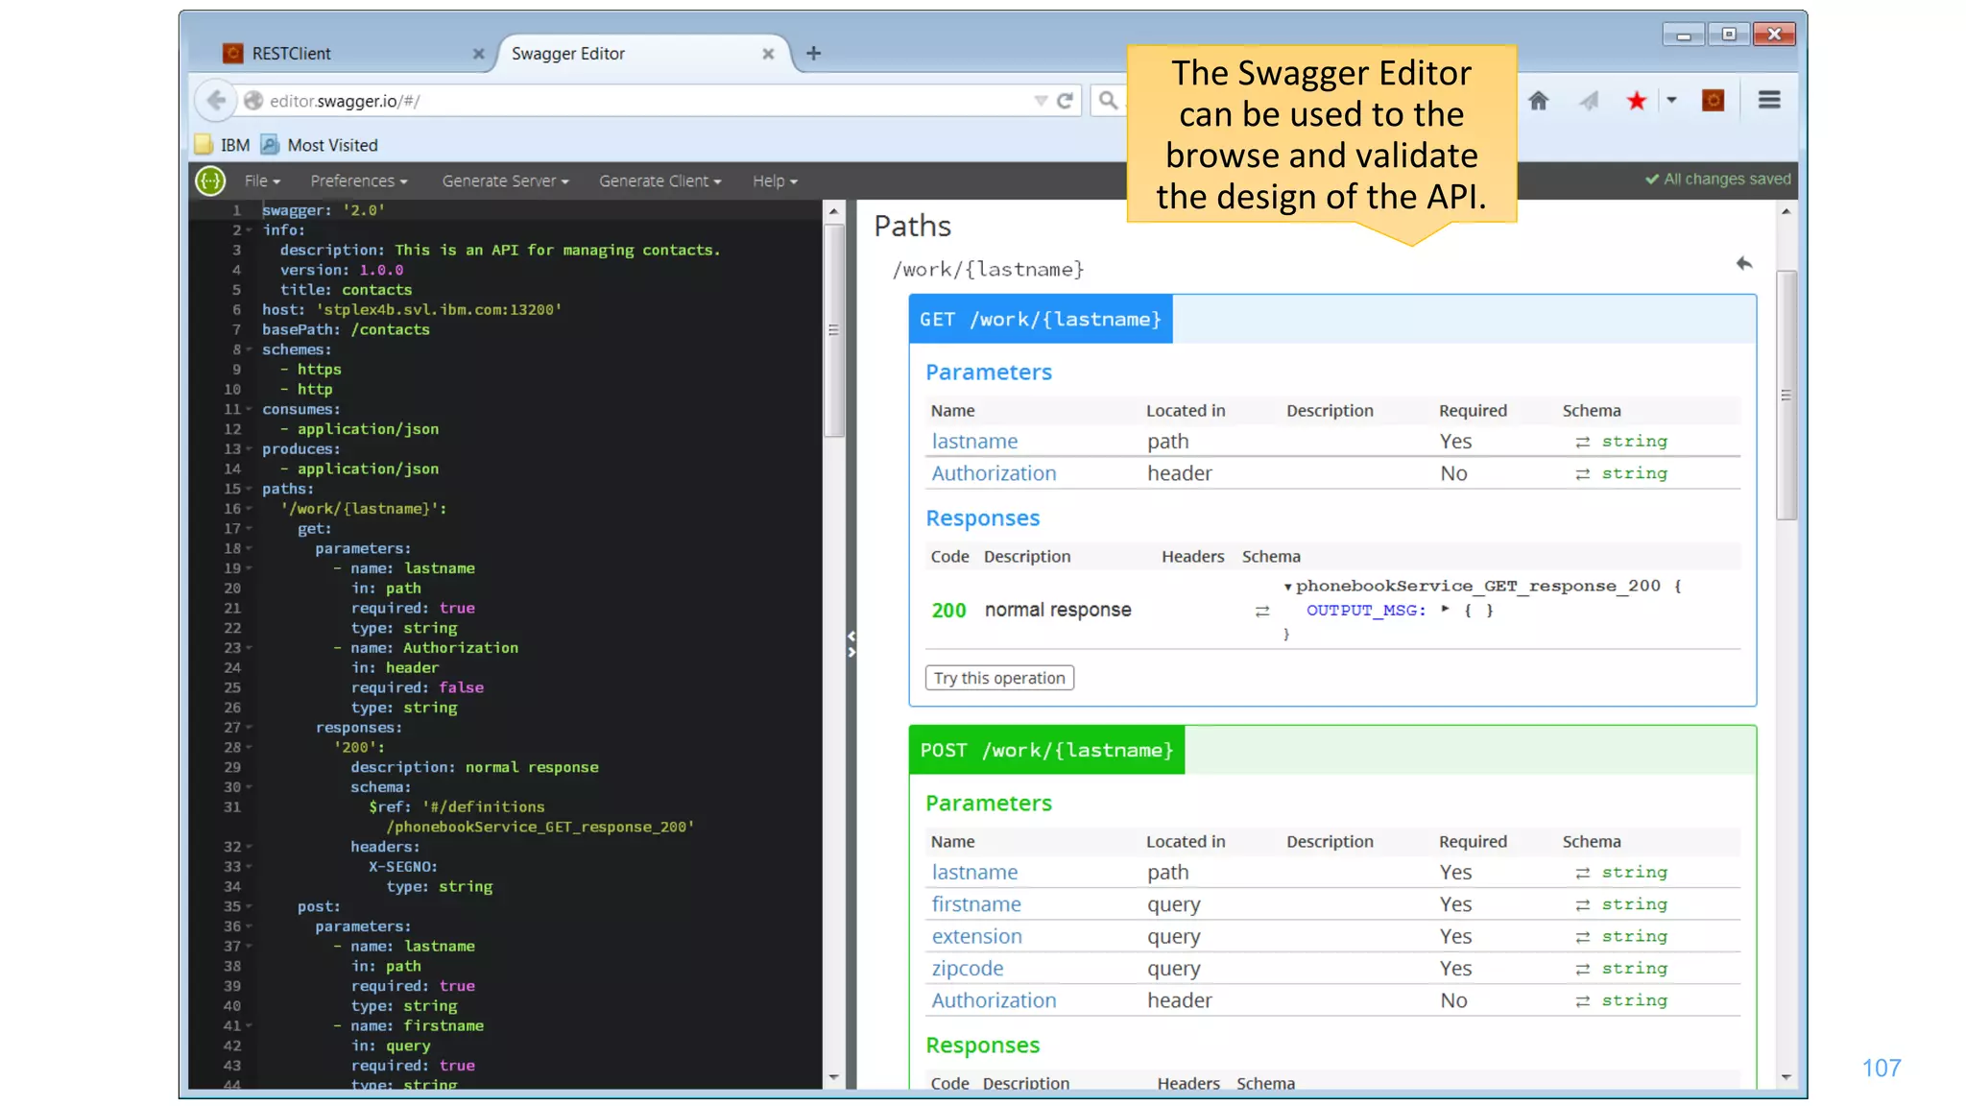The height and width of the screenshot is (1106, 1966).
Task: Click the POST firstname parameter link
Action: 976,904
